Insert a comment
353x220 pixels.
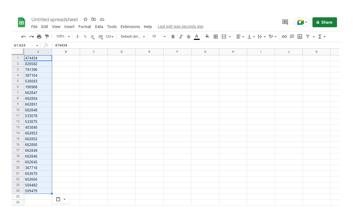pyautogui.click(x=292, y=37)
